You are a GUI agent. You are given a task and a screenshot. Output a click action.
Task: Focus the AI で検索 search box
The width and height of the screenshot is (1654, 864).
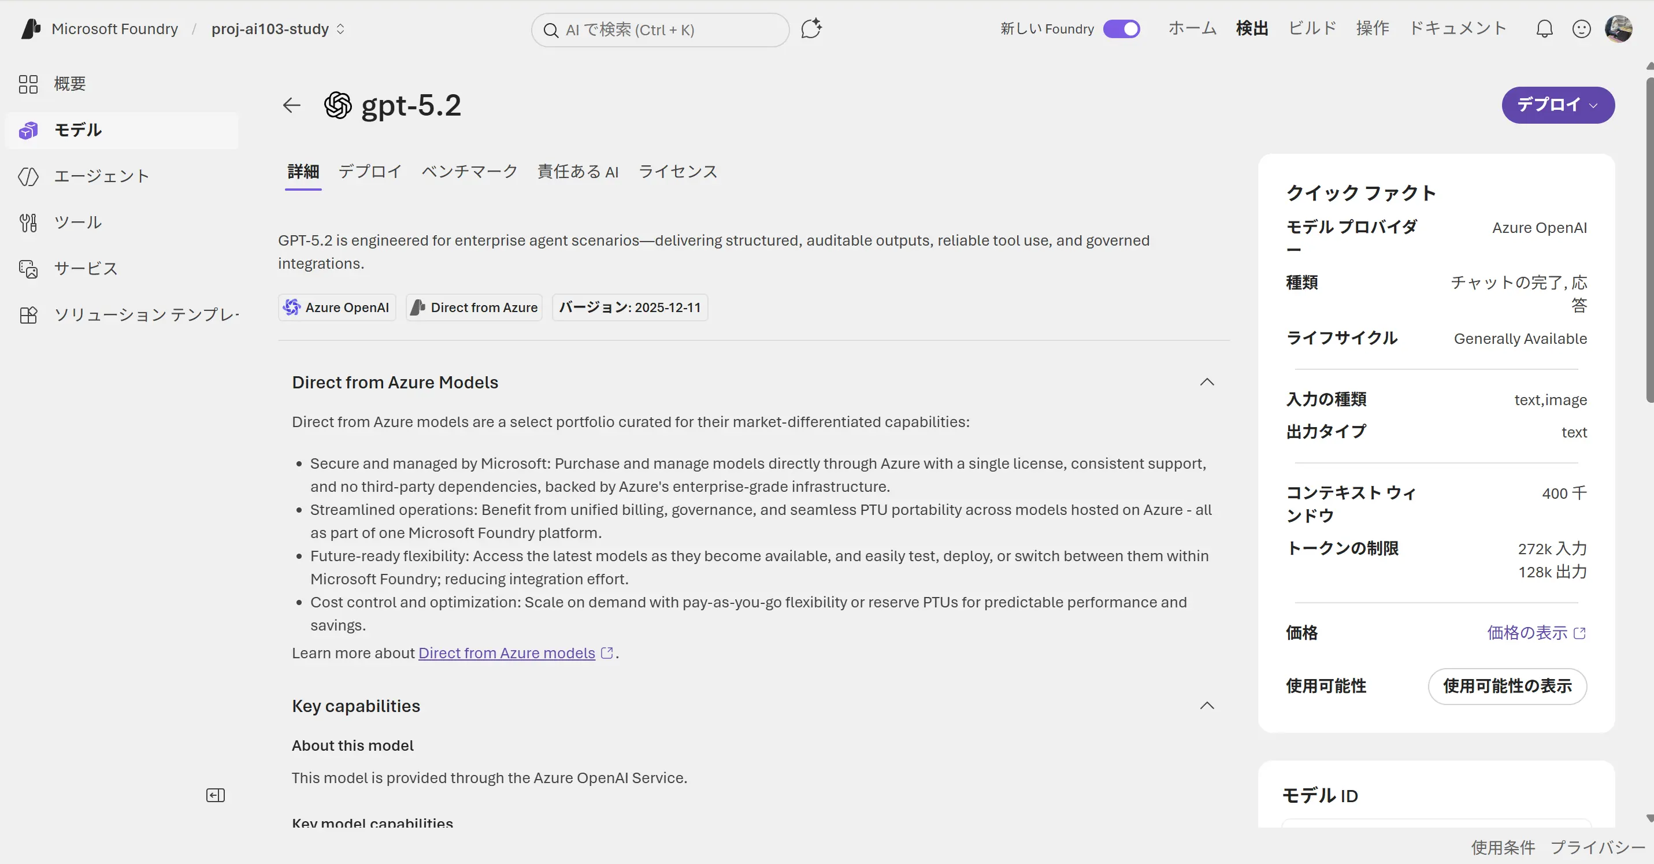660,29
